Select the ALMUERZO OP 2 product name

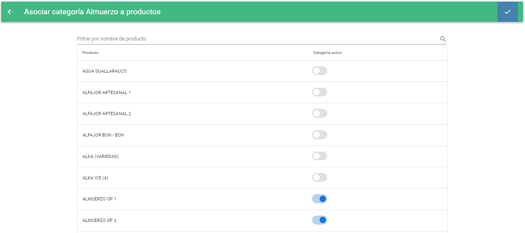coord(99,220)
